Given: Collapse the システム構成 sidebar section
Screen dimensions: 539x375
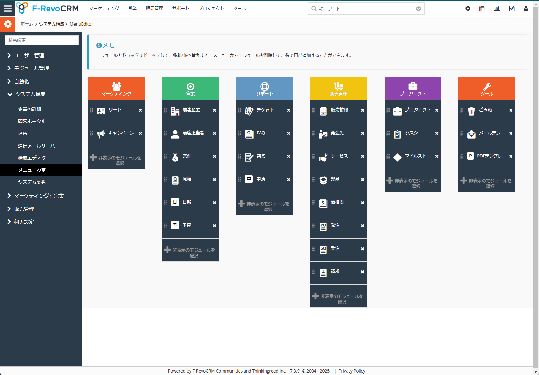Looking at the screenshot, I should [30, 94].
